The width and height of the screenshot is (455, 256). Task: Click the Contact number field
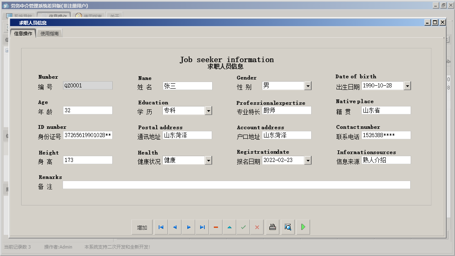click(386, 135)
